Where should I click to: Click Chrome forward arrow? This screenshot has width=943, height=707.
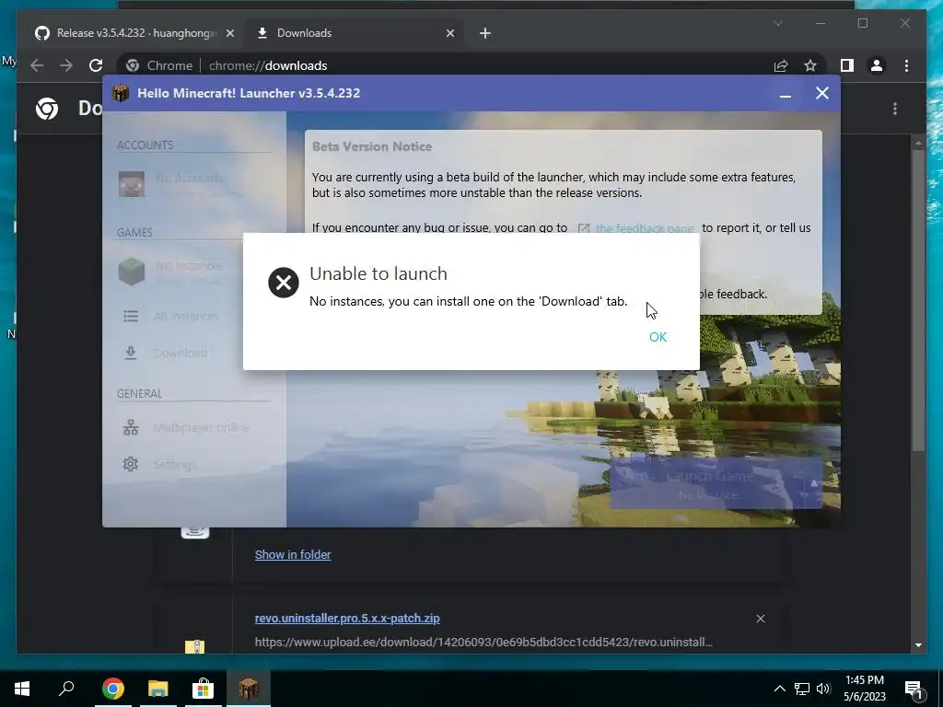pos(66,65)
